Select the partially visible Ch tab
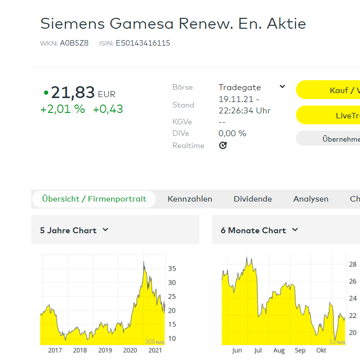The image size is (360, 362). [x=355, y=199]
